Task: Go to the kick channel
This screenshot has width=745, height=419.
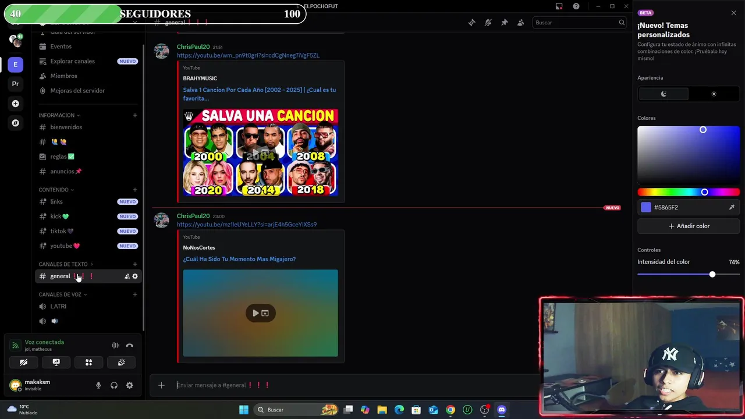Action: (x=88, y=216)
